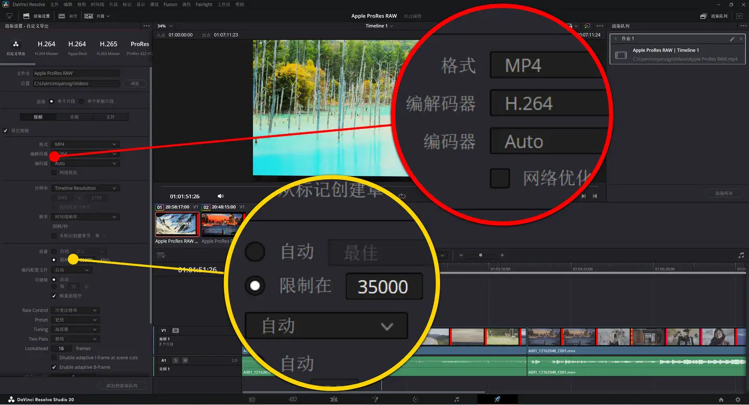This screenshot has width=749, height=405.
Task: Choose the H.264 Master preset
Action: tap(46, 48)
